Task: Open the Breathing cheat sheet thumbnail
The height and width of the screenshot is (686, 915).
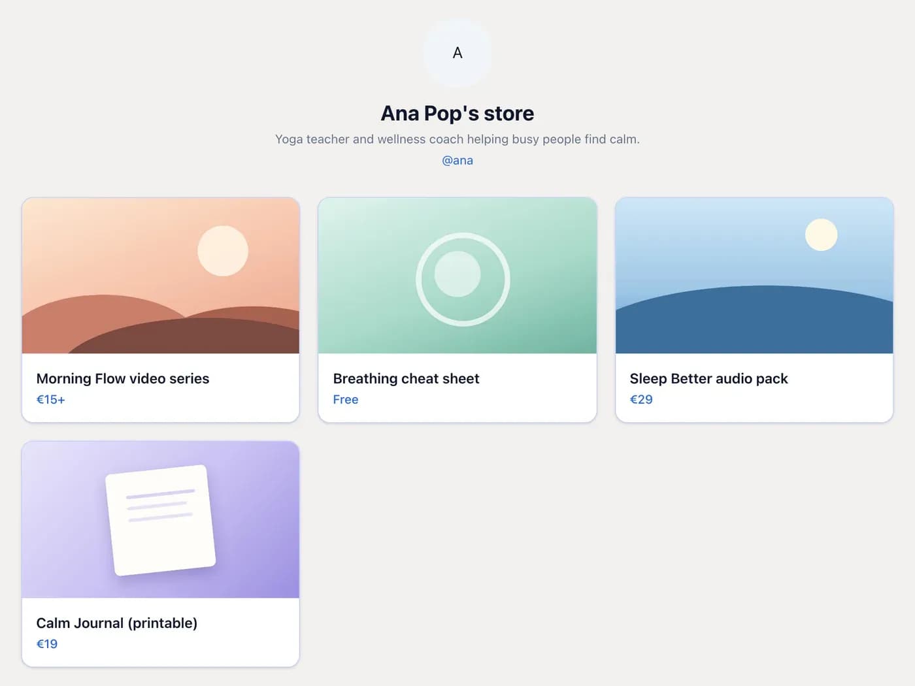Action: (457, 276)
